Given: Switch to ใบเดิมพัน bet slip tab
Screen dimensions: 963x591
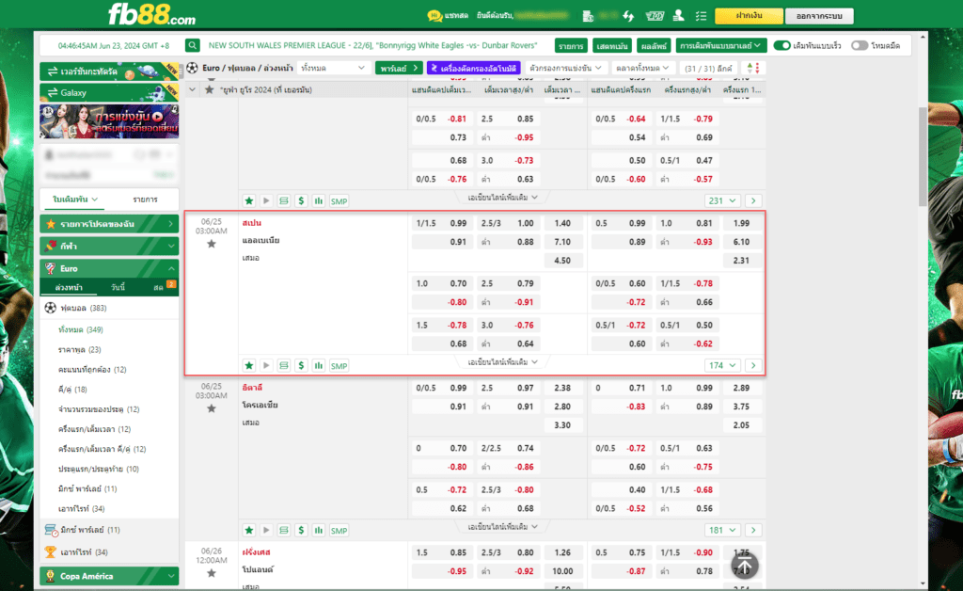Looking at the screenshot, I should 75,200.
